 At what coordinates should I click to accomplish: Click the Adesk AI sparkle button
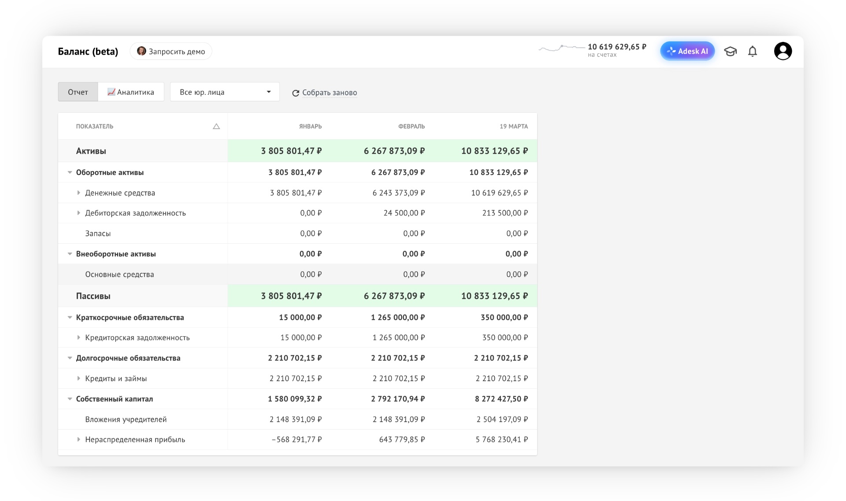point(687,51)
